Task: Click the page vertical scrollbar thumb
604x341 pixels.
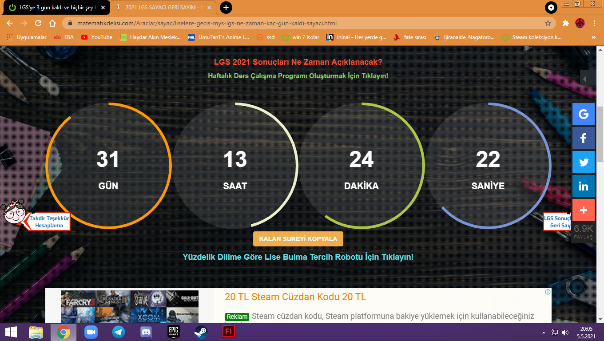Action: coord(600,134)
